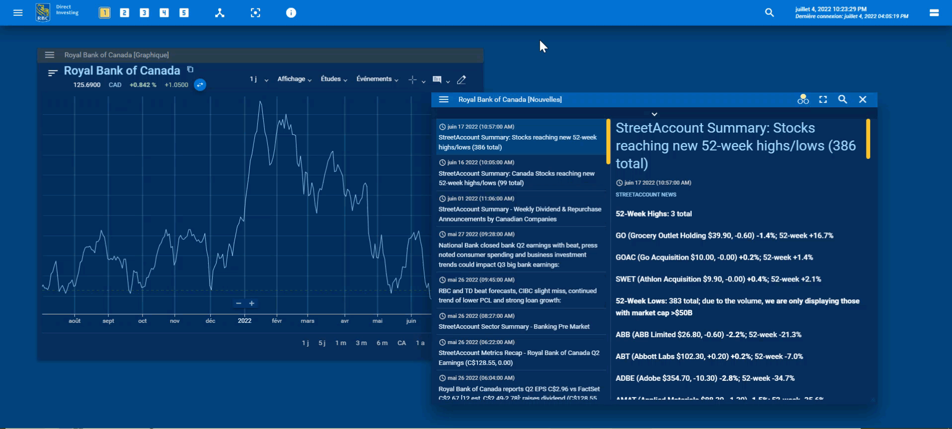
Task: Toggle the blue swap arrows price button
Action: click(200, 85)
